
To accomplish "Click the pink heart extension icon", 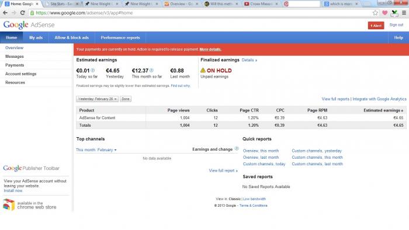I will [384, 13].
